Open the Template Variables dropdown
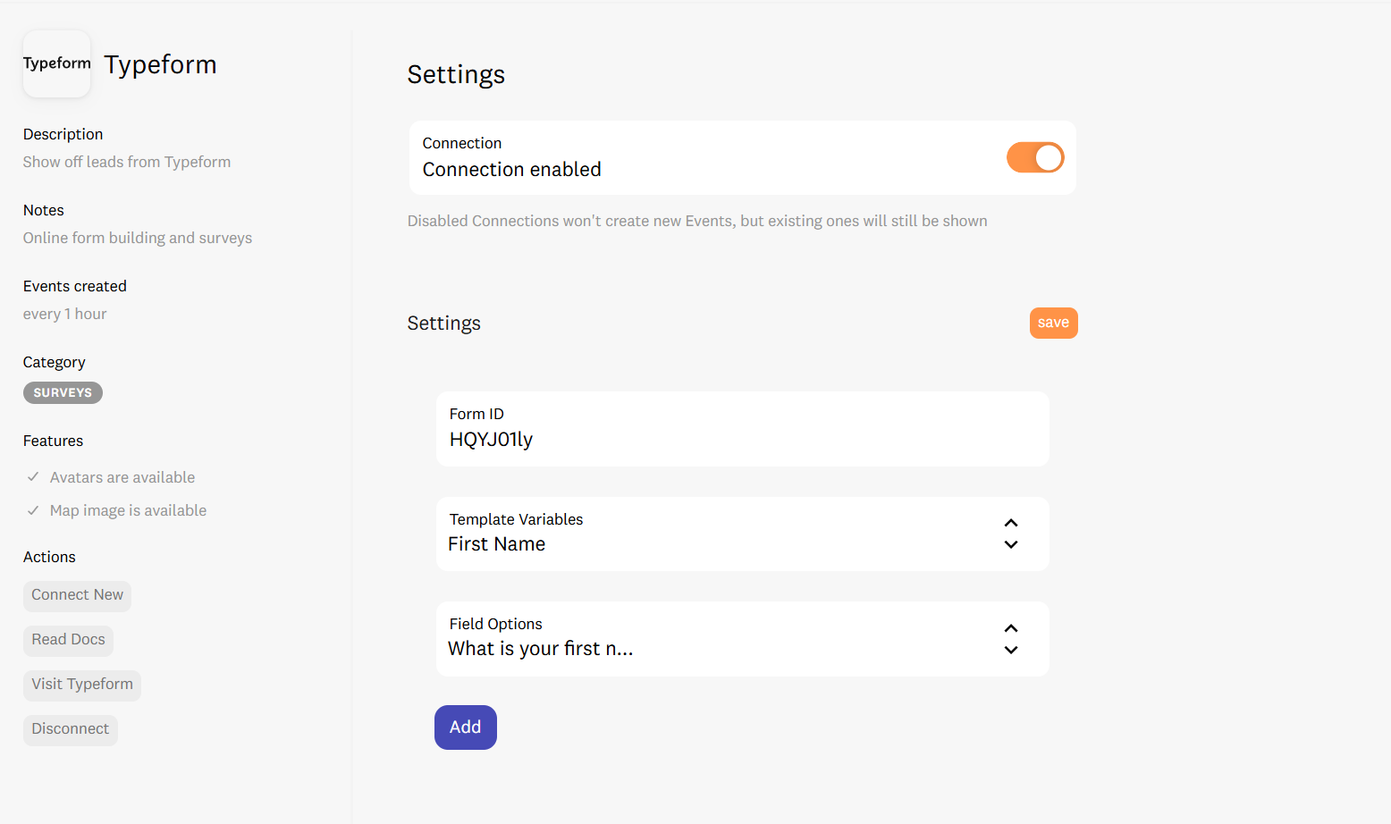1391x824 pixels. pyautogui.click(x=741, y=534)
